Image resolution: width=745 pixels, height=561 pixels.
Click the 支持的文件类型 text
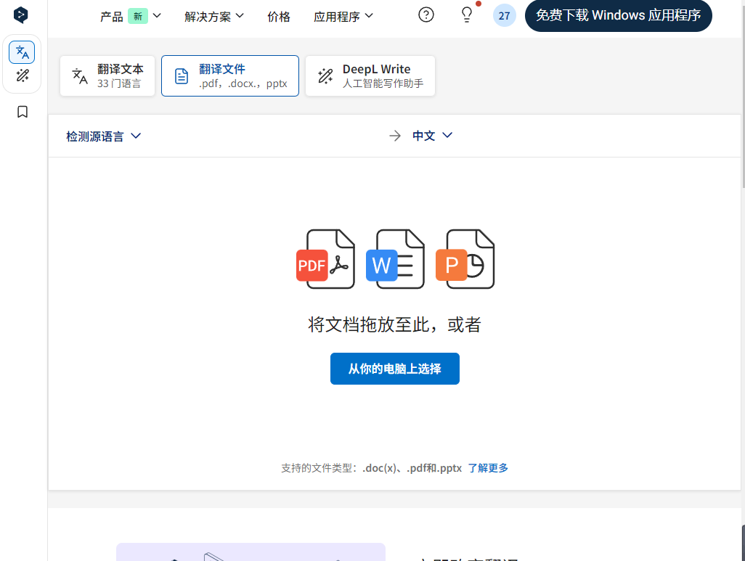click(x=317, y=468)
